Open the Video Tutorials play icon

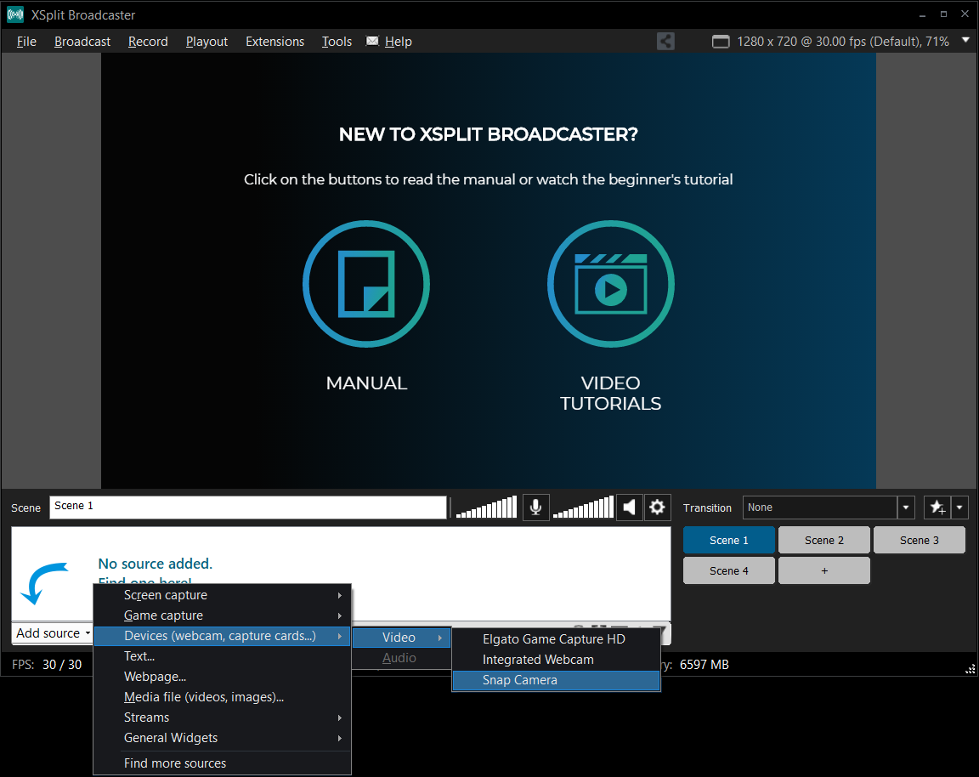[x=611, y=284]
